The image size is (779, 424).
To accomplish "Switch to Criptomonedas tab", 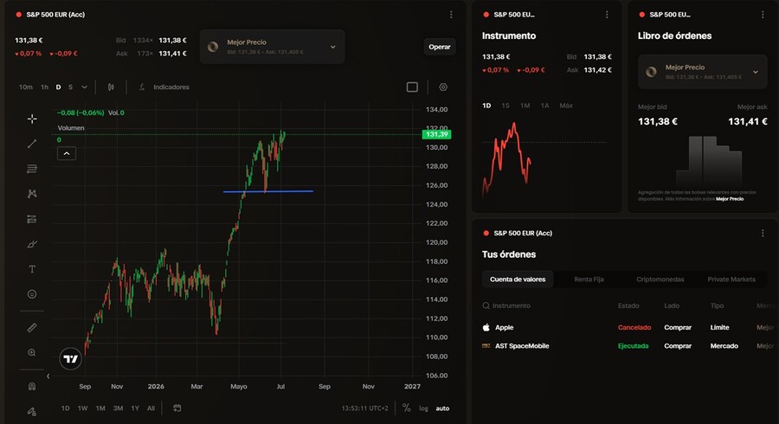I will click(x=660, y=279).
